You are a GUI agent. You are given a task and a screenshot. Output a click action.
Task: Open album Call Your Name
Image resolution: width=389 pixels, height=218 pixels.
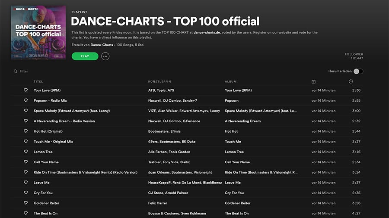pyautogui.click(x=237, y=162)
